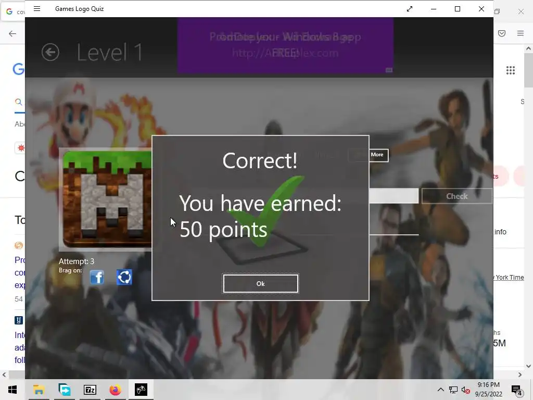Click the blue circular share icon
533x400 pixels.
124,277
